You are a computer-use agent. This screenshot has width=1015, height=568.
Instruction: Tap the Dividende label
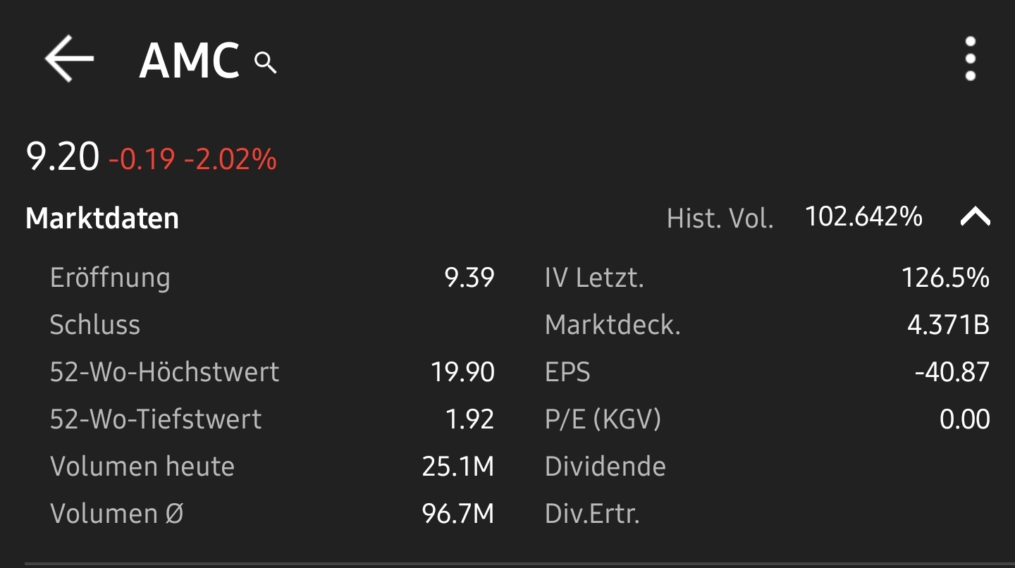(x=605, y=467)
